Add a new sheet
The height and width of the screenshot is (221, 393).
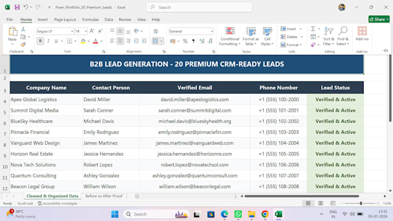click(137, 196)
